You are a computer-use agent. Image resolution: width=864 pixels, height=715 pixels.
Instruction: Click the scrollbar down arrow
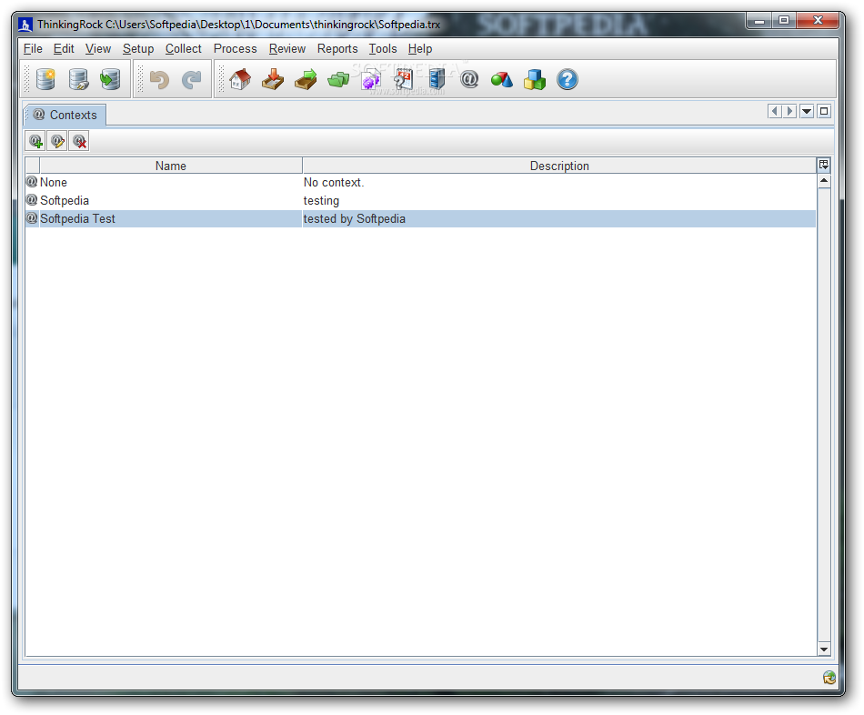pos(824,650)
